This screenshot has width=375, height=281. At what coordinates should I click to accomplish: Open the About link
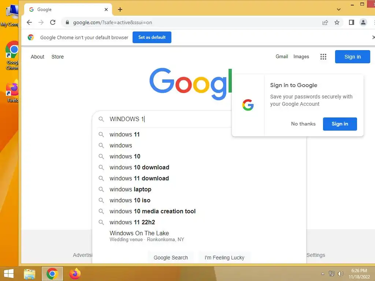click(37, 57)
